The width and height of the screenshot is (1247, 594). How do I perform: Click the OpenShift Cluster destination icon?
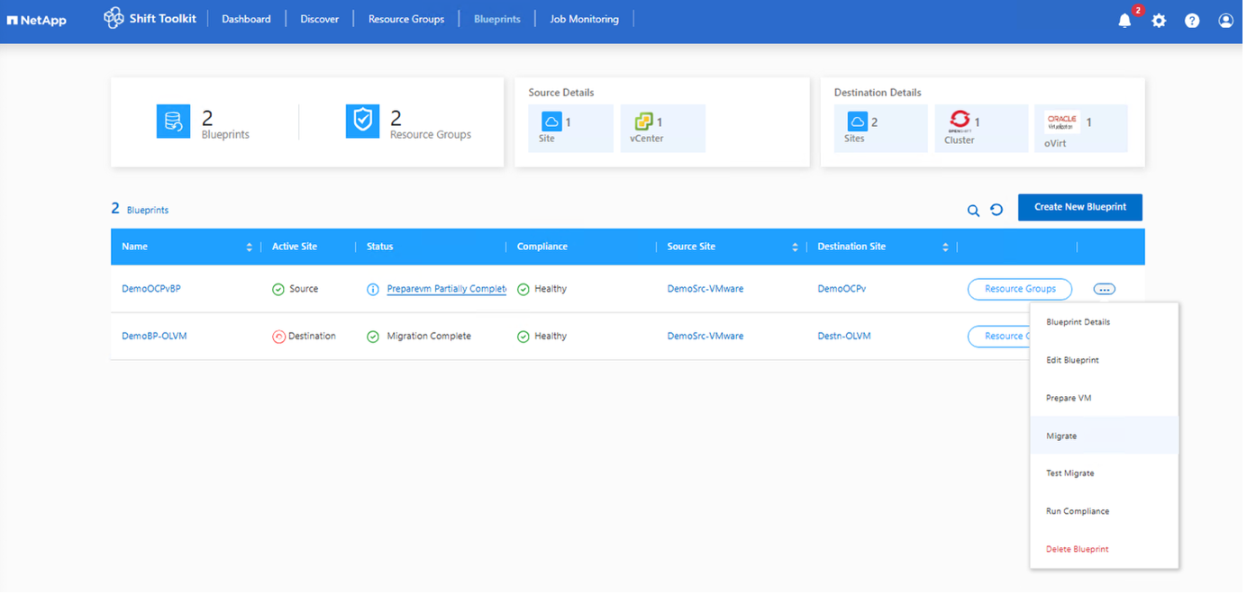click(x=960, y=121)
